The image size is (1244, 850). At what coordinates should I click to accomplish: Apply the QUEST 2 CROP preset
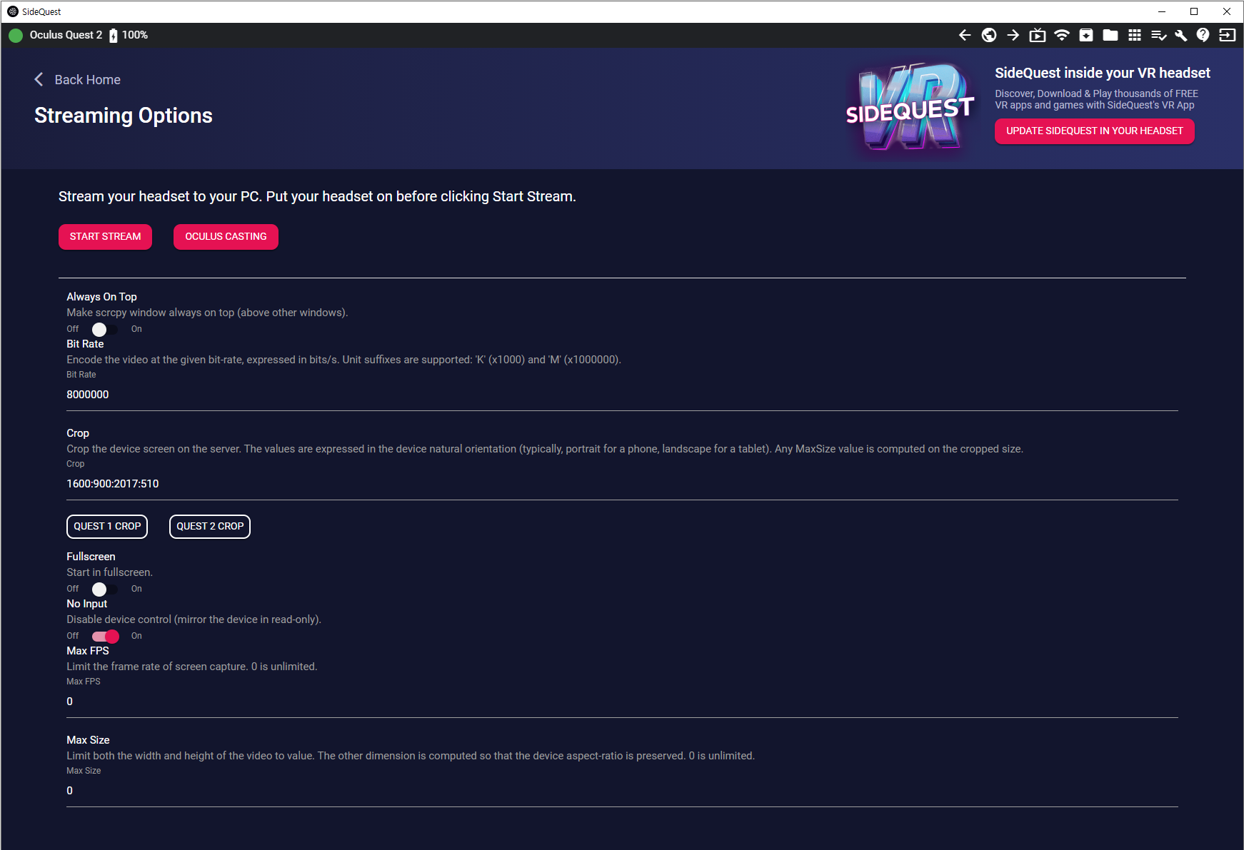(210, 527)
